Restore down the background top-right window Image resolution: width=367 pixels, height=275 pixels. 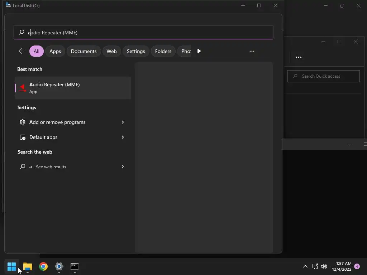[x=342, y=6]
